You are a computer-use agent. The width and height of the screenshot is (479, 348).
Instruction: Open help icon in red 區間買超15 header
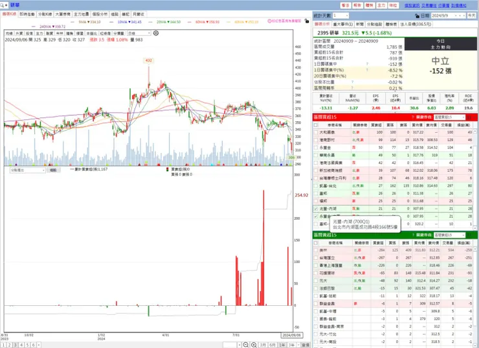tap(413, 117)
